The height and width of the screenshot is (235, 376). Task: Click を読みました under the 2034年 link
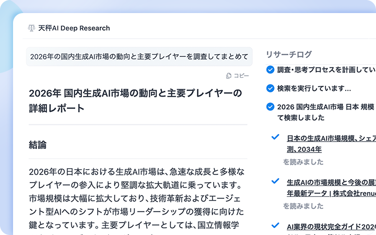(303, 162)
